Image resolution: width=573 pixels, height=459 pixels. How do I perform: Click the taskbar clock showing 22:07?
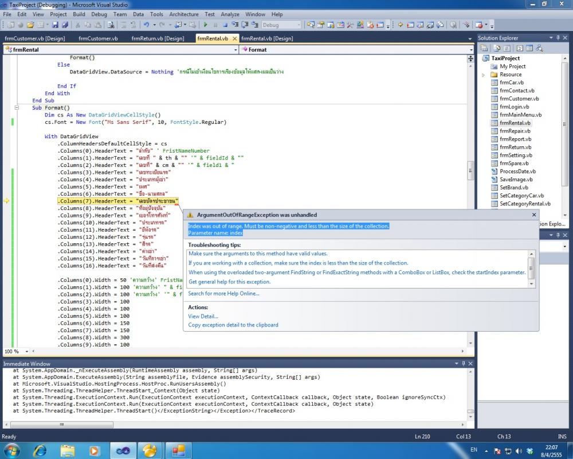click(551, 448)
